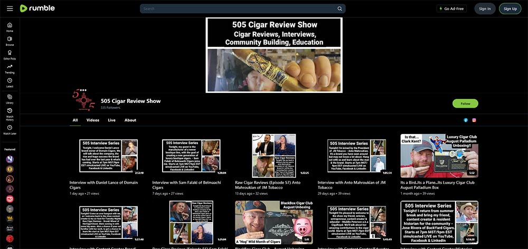Open the featured channel with blue N logo
The image size is (528, 249).
coord(10,159)
